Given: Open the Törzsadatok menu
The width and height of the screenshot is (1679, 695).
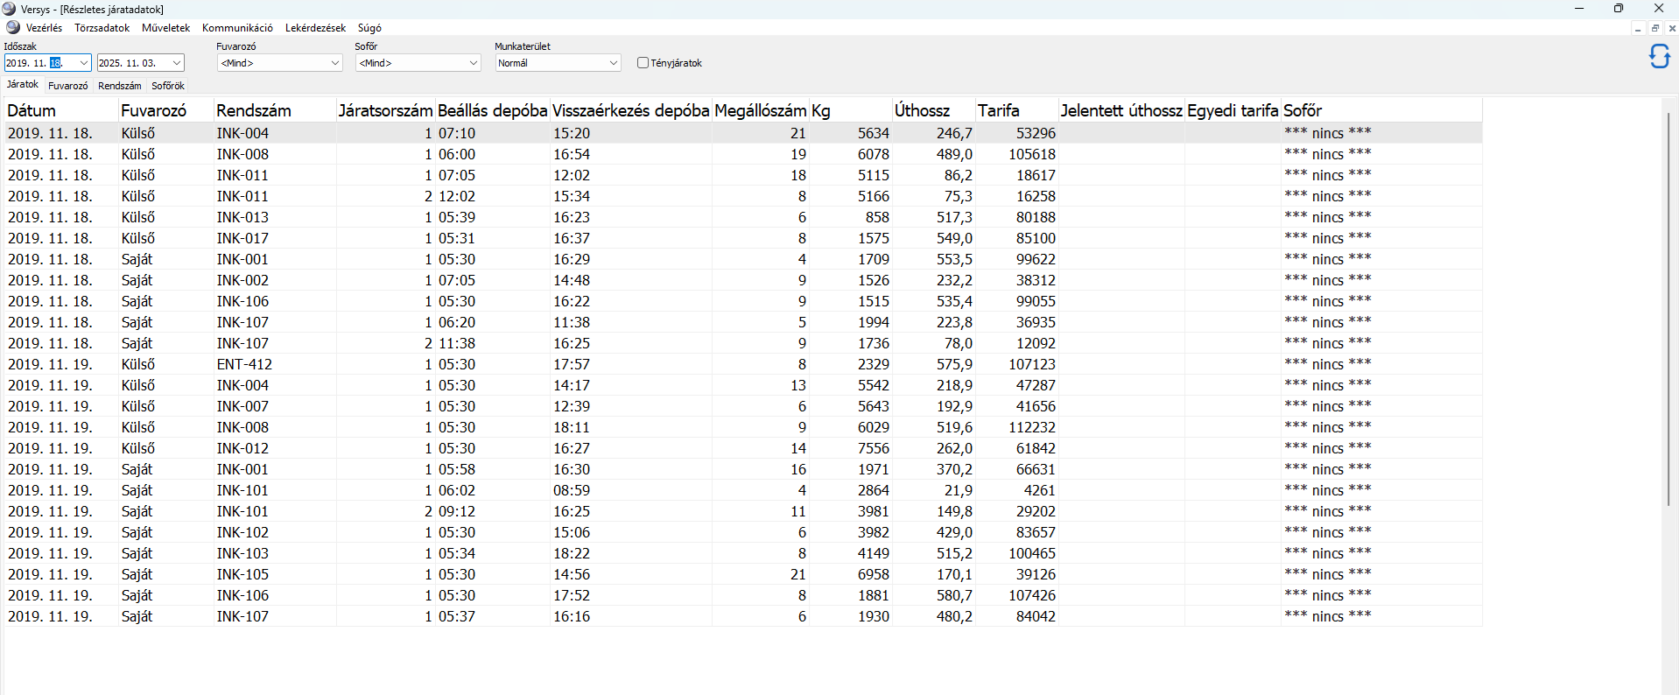Looking at the screenshot, I should (102, 28).
